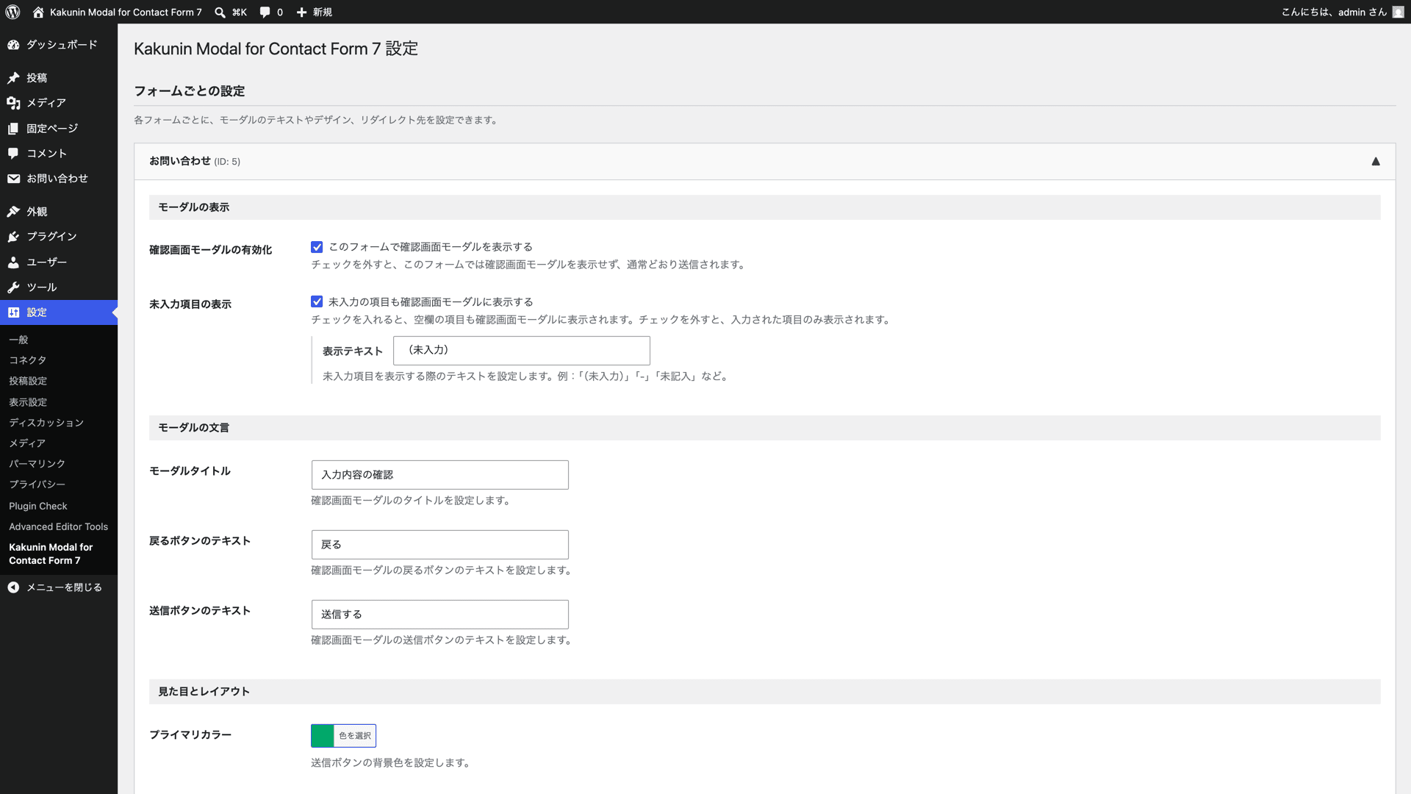
Task: Open the search magnifier in admin bar
Action: point(220,12)
